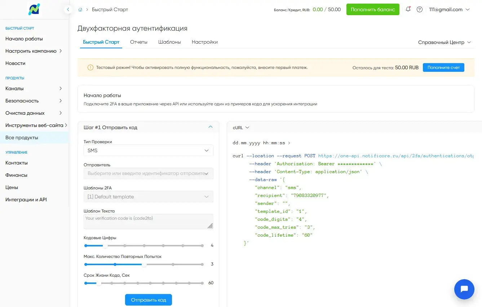Click the home breadcrumb icon
Viewport: 482px width, 307px height.
80,10
